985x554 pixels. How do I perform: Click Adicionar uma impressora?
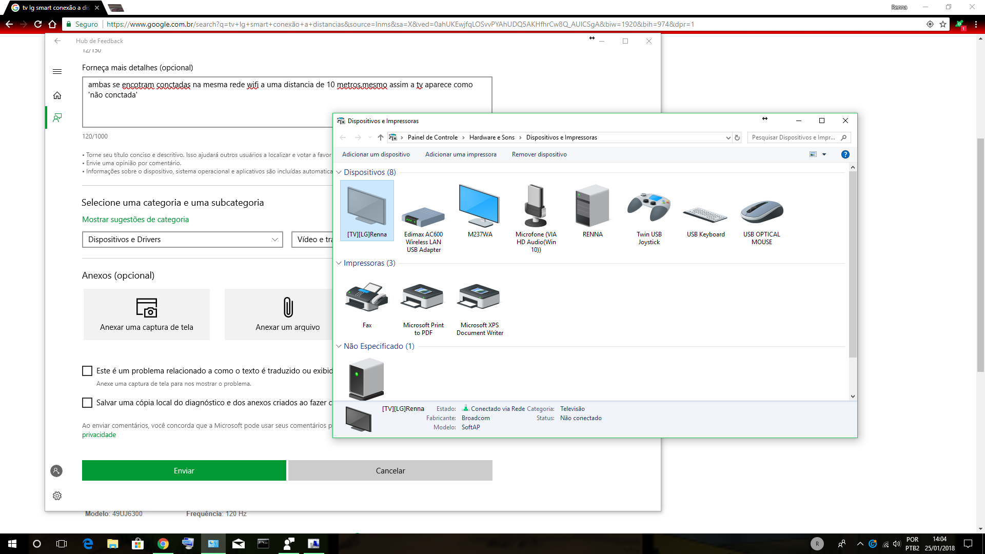(461, 154)
